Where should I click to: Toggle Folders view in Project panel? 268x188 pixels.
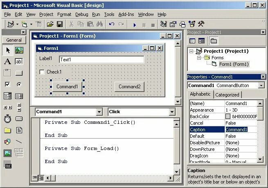pyautogui.click(x=214, y=41)
